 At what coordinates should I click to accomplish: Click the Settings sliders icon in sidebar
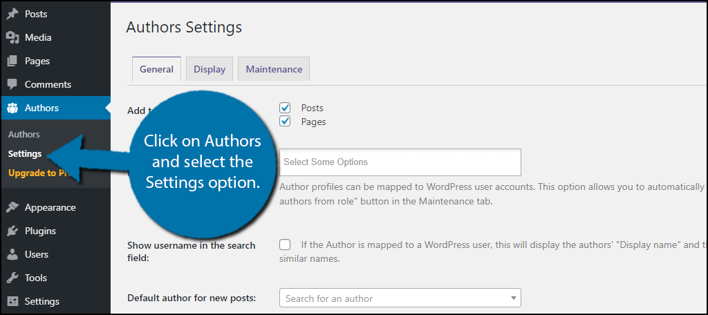click(x=12, y=301)
